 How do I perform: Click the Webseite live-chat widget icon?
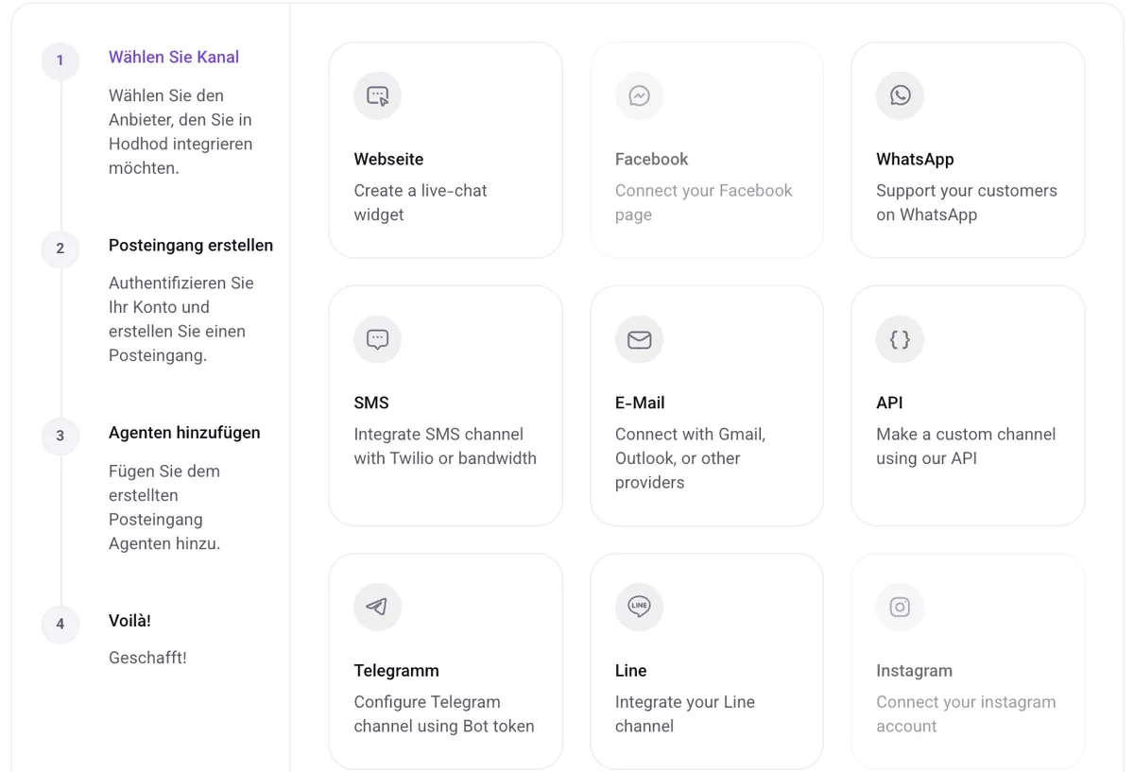[378, 95]
